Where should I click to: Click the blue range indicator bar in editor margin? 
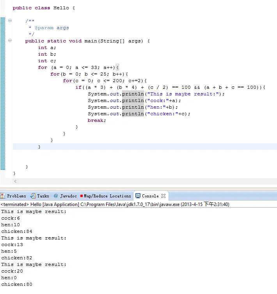click(3, 93)
